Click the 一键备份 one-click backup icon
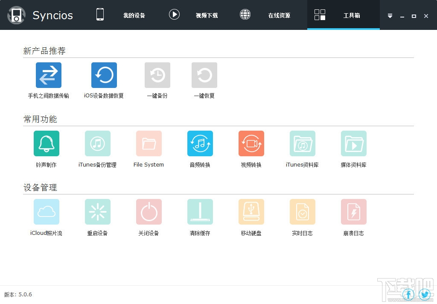Viewport: 437px width, 304px height. pyautogui.click(x=157, y=75)
